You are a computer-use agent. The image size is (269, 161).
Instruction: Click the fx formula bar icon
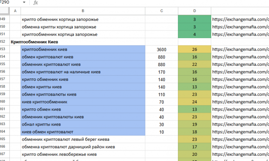click(x=35, y=2)
